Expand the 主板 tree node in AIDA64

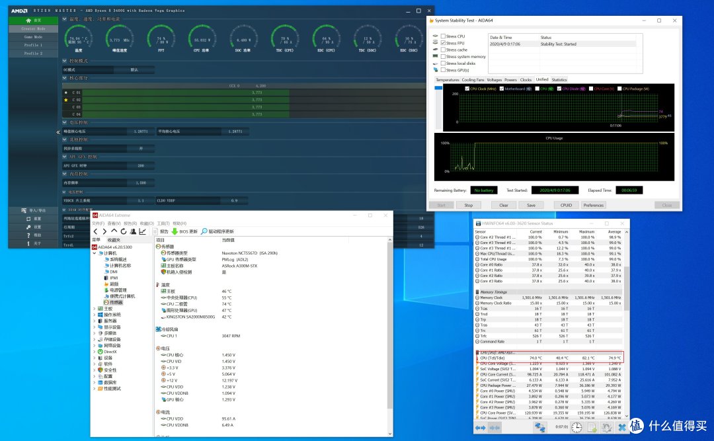pyautogui.click(x=95, y=309)
